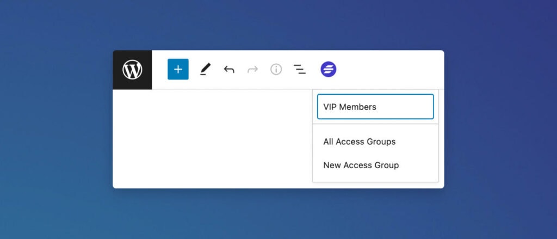Select New Access Group menu entry
557x239 pixels.
click(361, 165)
